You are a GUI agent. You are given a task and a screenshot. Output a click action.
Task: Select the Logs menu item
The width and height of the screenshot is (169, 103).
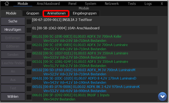(148, 4)
